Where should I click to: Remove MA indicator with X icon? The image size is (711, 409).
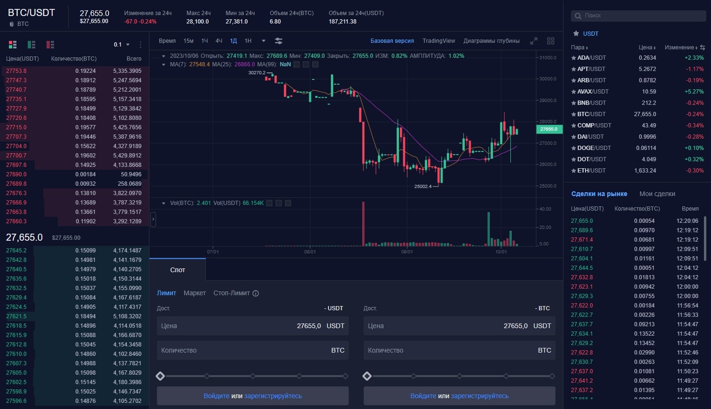pos(315,64)
